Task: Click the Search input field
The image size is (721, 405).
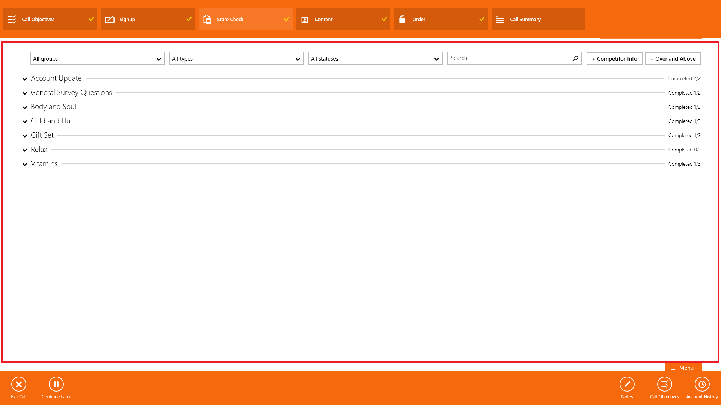Action: [509, 58]
